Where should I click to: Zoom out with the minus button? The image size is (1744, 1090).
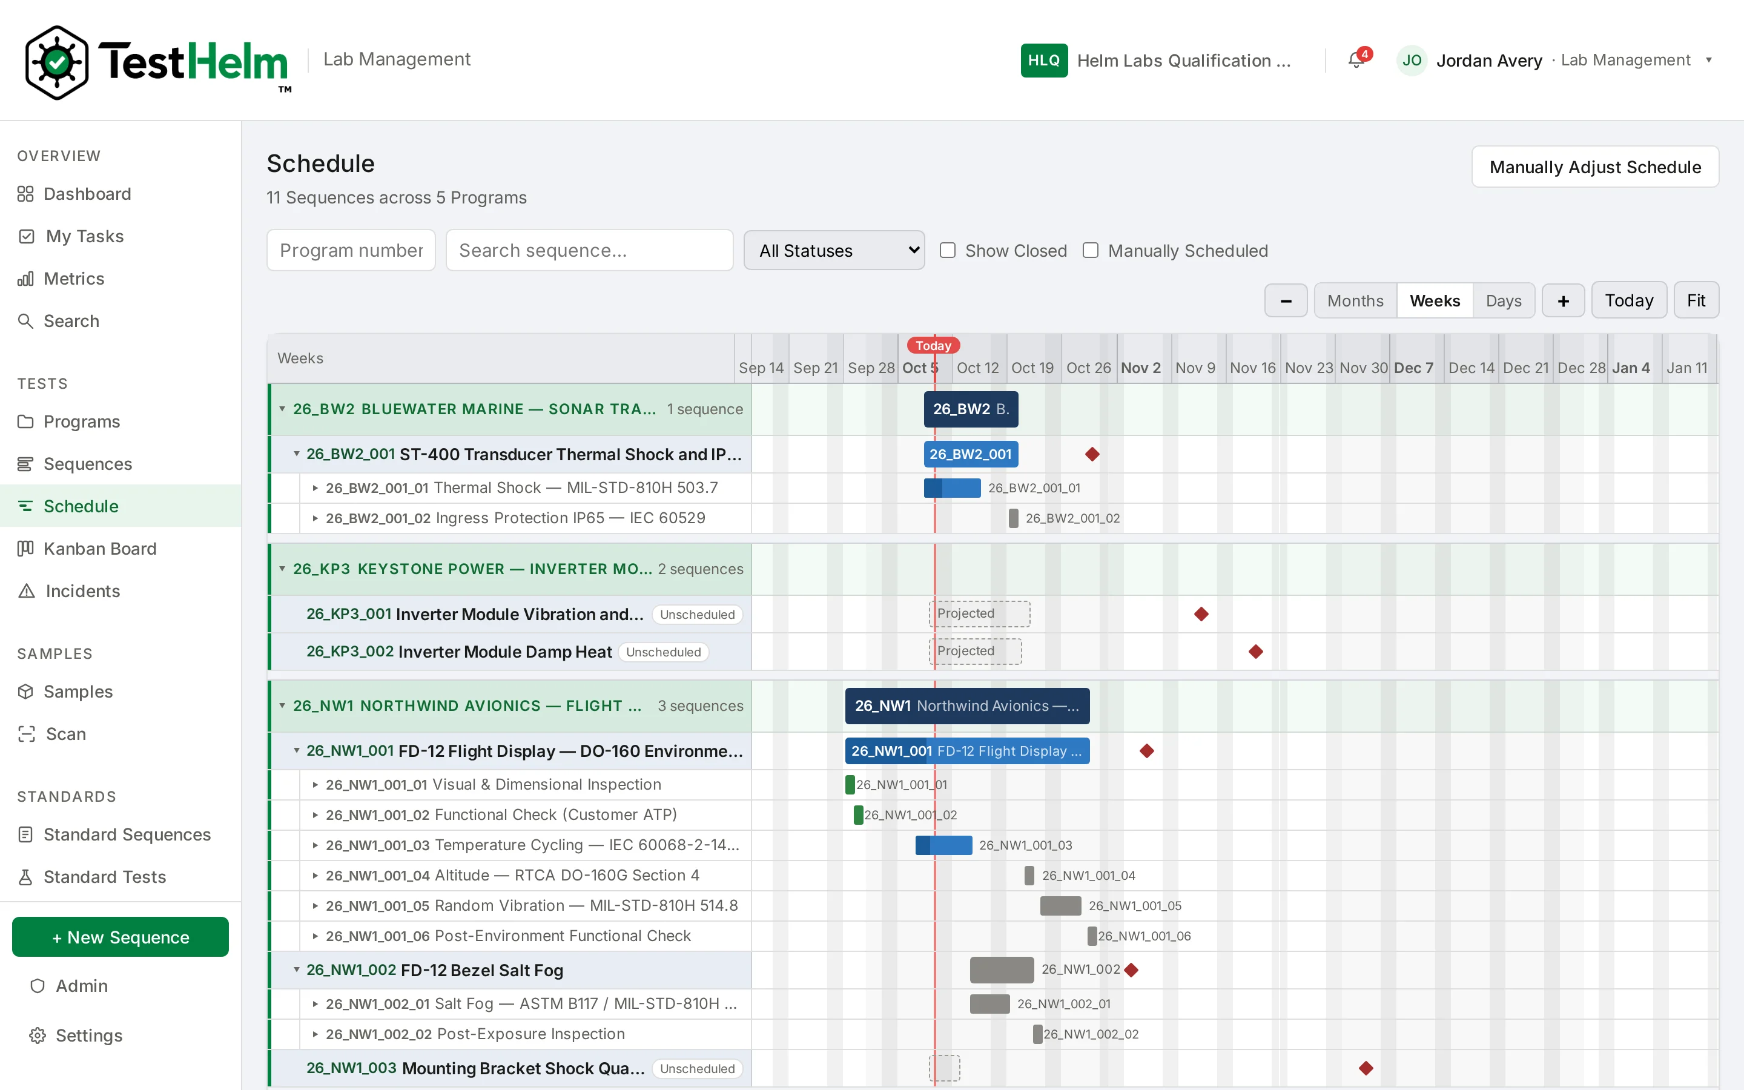(1286, 300)
